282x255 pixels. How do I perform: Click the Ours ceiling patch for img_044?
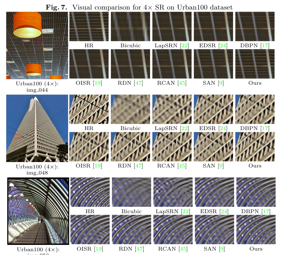(x=255, y=64)
